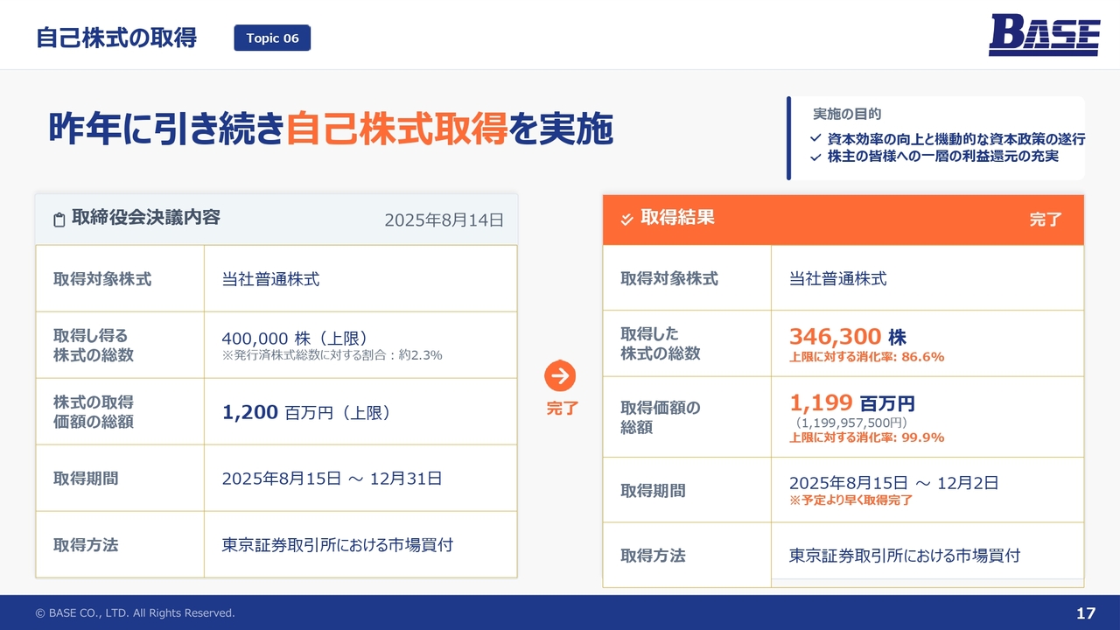Click page number 17 in footer
The height and width of the screenshot is (630, 1120).
1085,613
